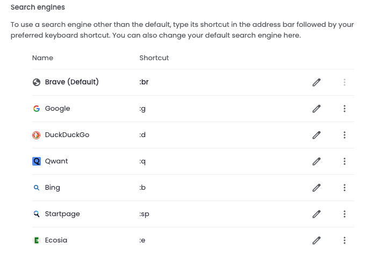Open more actions menu for Qwant
Viewport: 365px width, 257px height.
345,161
